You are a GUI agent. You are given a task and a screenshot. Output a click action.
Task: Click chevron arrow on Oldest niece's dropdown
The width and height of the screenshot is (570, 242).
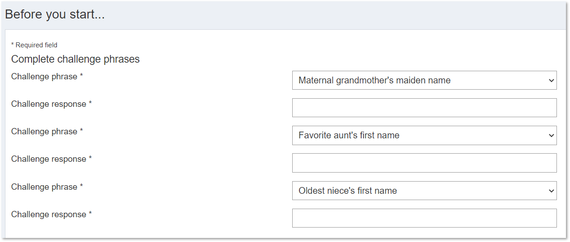pyautogui.click(x=551, y=191)
